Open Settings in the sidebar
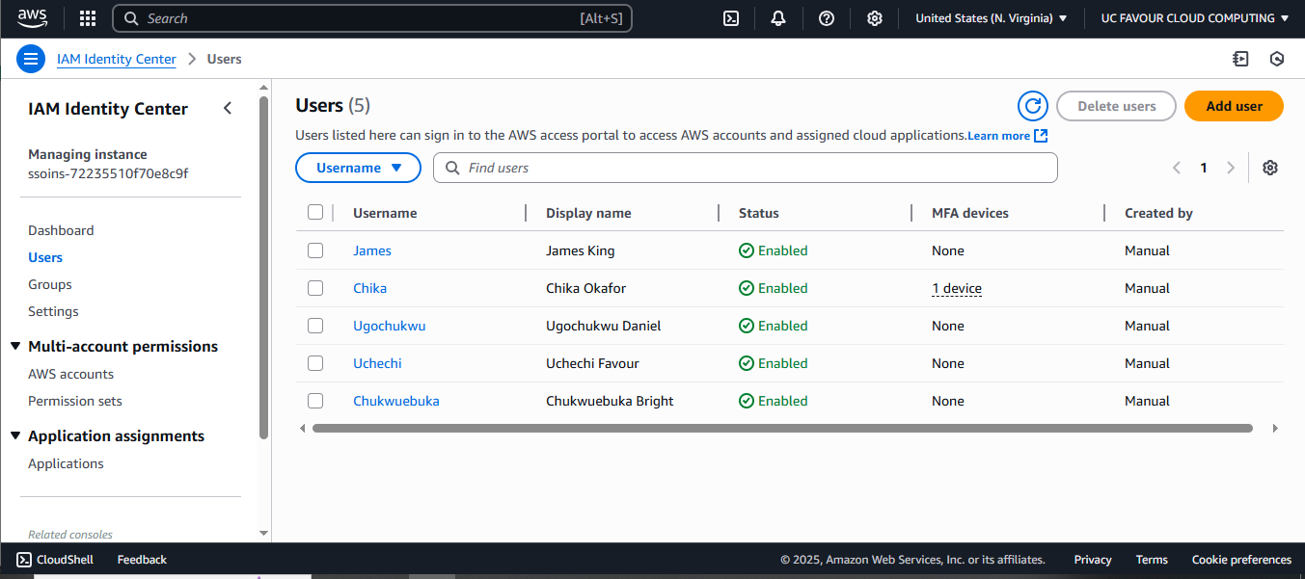 tap(53, 311)
